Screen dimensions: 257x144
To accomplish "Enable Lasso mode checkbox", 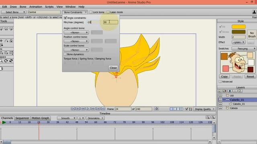I will pos(108,12).
